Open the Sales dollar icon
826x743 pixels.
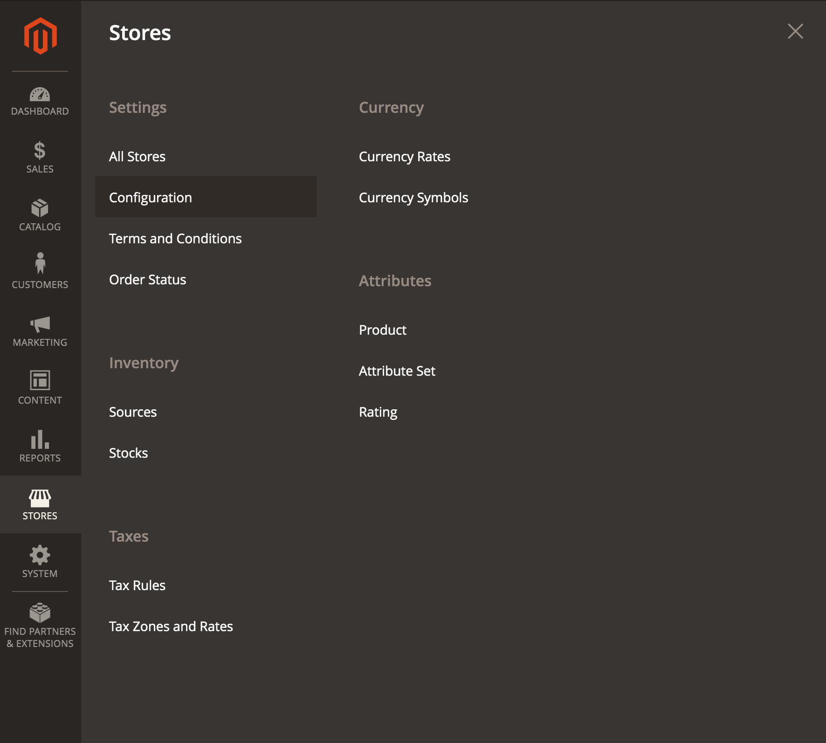40,151
